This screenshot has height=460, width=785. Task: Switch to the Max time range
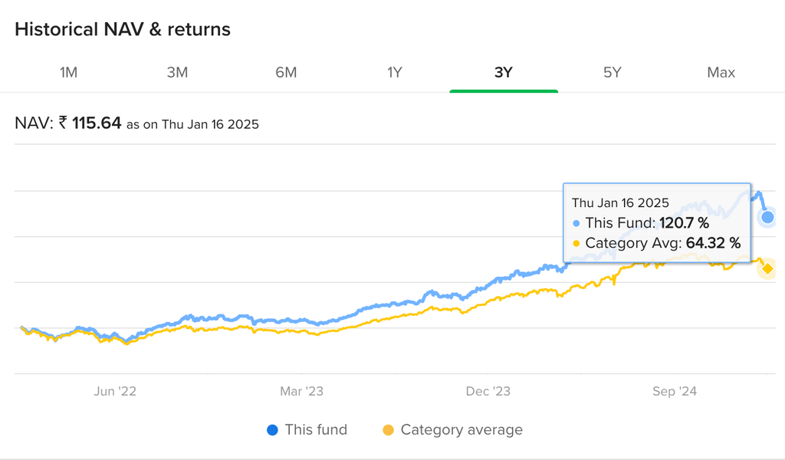[721, 72]
